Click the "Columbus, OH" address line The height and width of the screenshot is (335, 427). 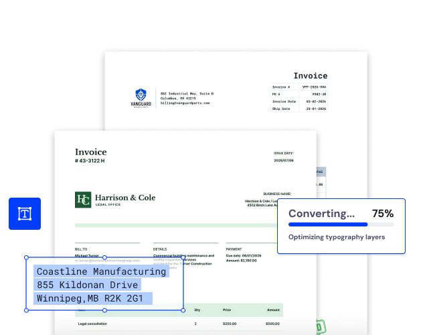click(178, 98)
